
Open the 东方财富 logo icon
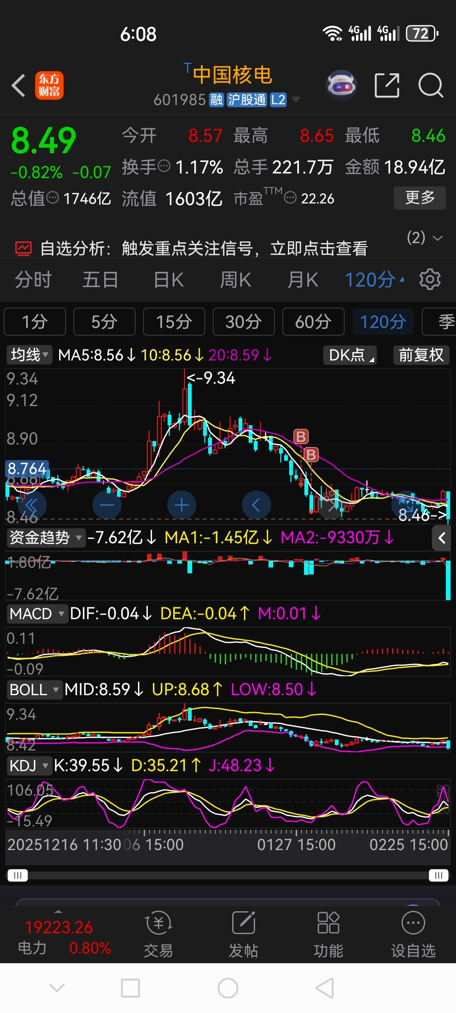49,85
